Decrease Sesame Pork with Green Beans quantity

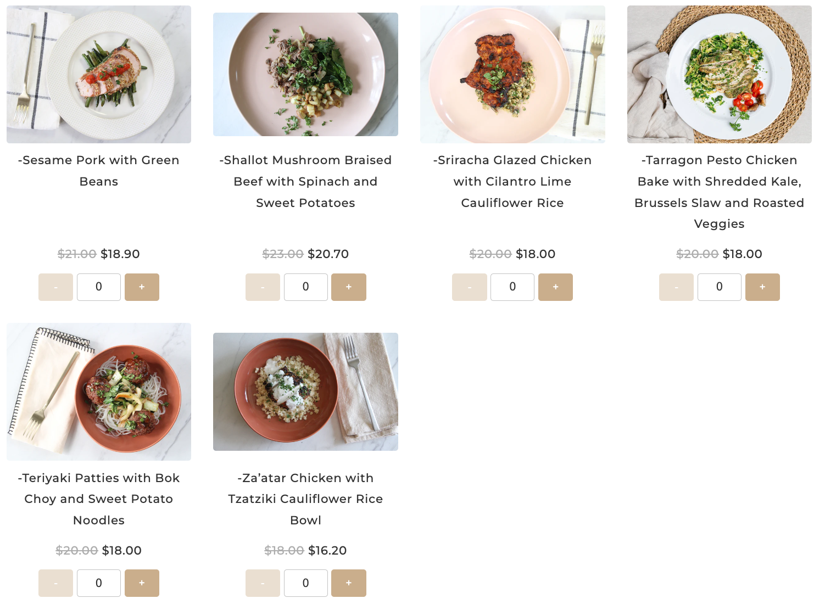(55, 287)
